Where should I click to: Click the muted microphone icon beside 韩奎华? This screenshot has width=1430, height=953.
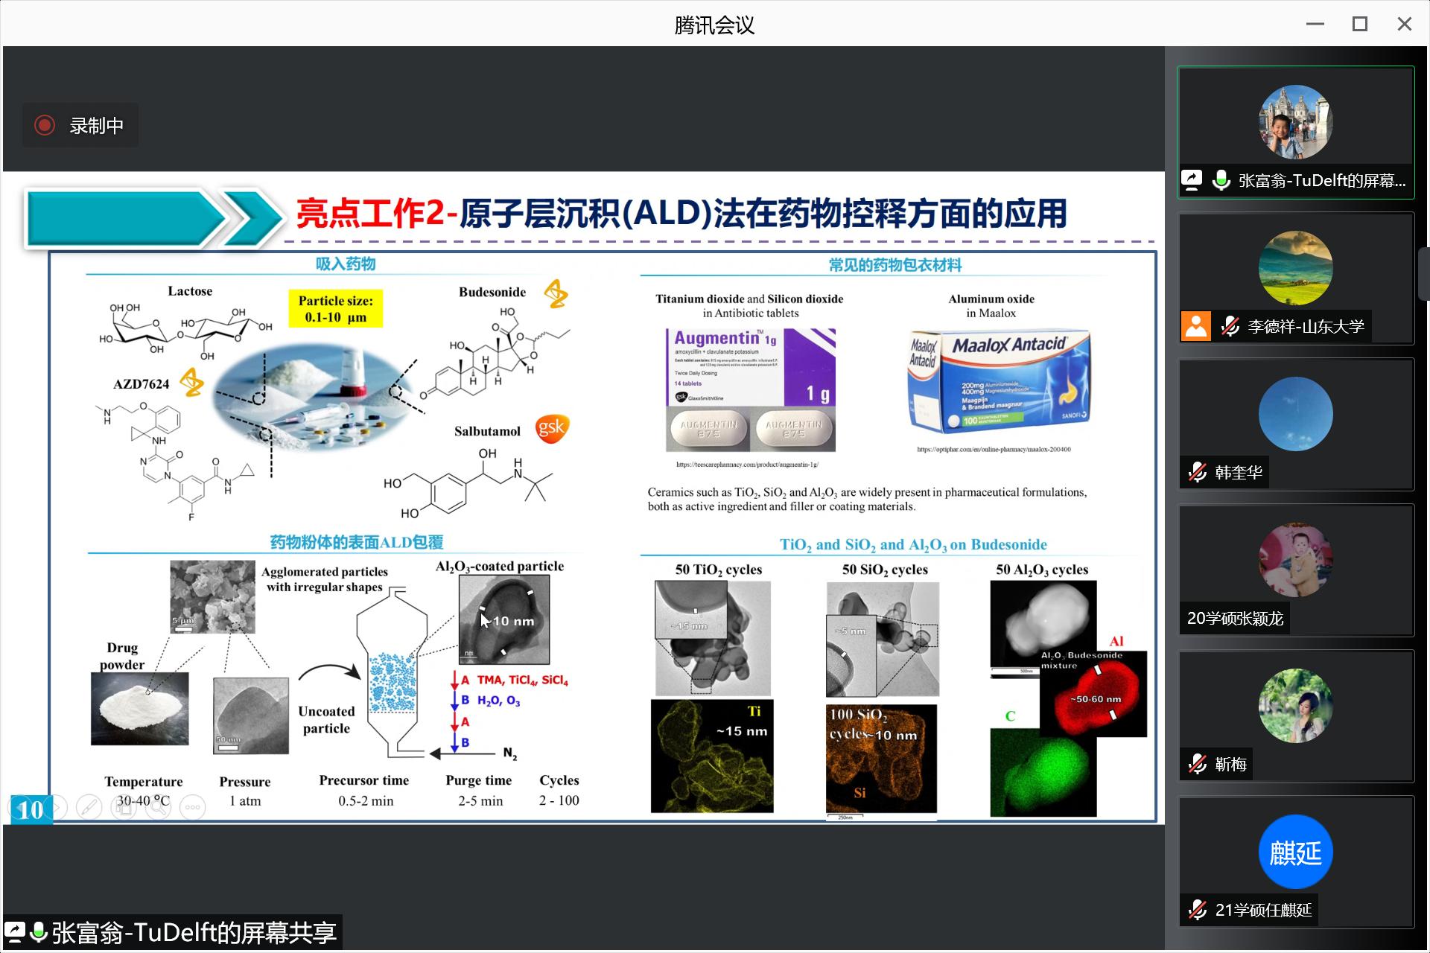tap(1198, 472)
